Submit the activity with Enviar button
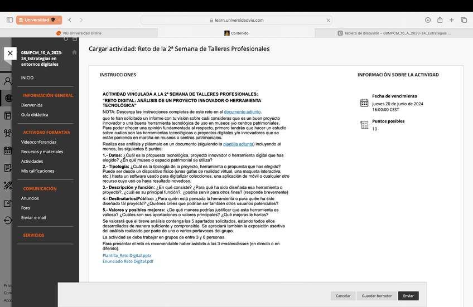This screenshot has height=307, width=473. click(408, 296)
